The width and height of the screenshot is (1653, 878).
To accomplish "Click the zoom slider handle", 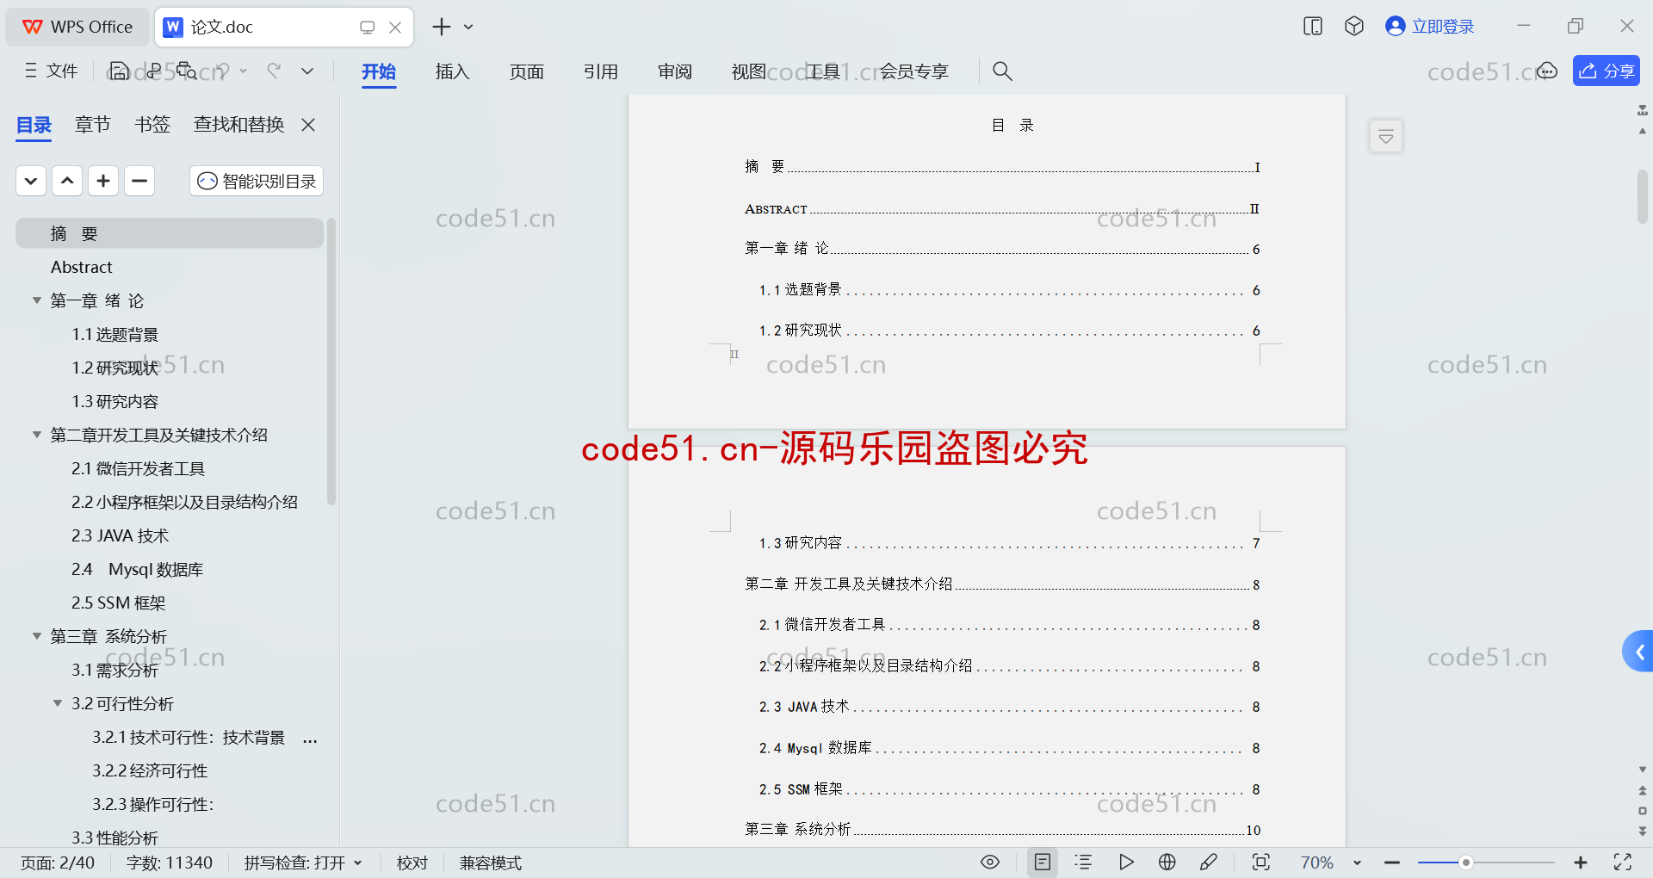I will (1465, 863).
